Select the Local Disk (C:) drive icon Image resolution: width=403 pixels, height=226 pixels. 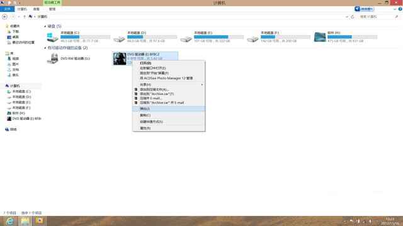coord(52,37)
